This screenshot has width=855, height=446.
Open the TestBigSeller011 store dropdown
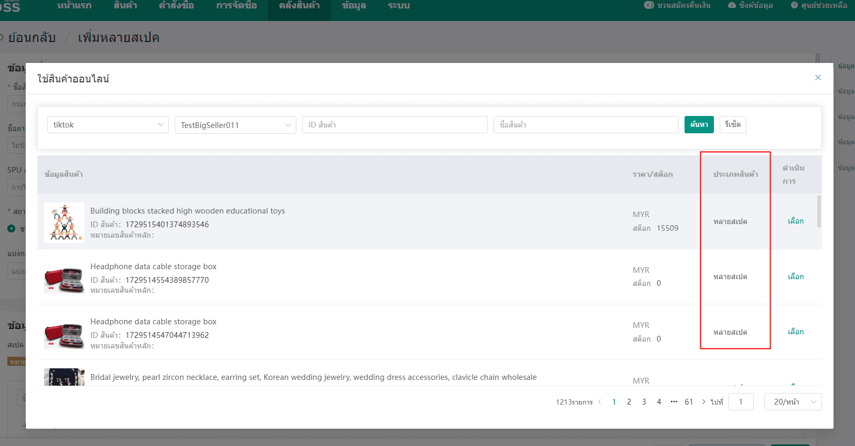click(236, 125)
